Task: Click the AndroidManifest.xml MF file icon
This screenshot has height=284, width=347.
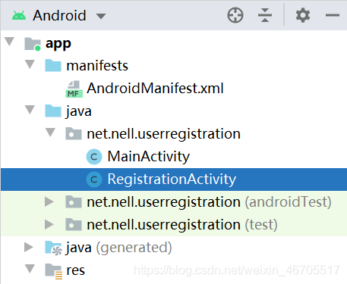Action: (x=74, y=89)
